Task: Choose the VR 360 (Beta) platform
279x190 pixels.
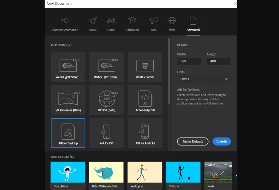Action: pyautogui.click(x=107, y=100)
